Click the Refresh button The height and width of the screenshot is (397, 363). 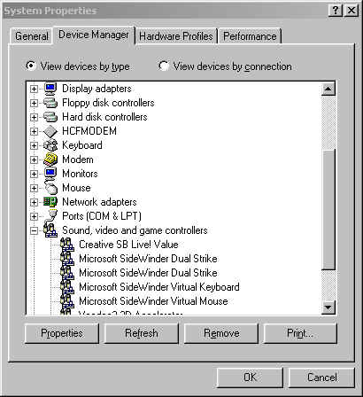(142, 333)
